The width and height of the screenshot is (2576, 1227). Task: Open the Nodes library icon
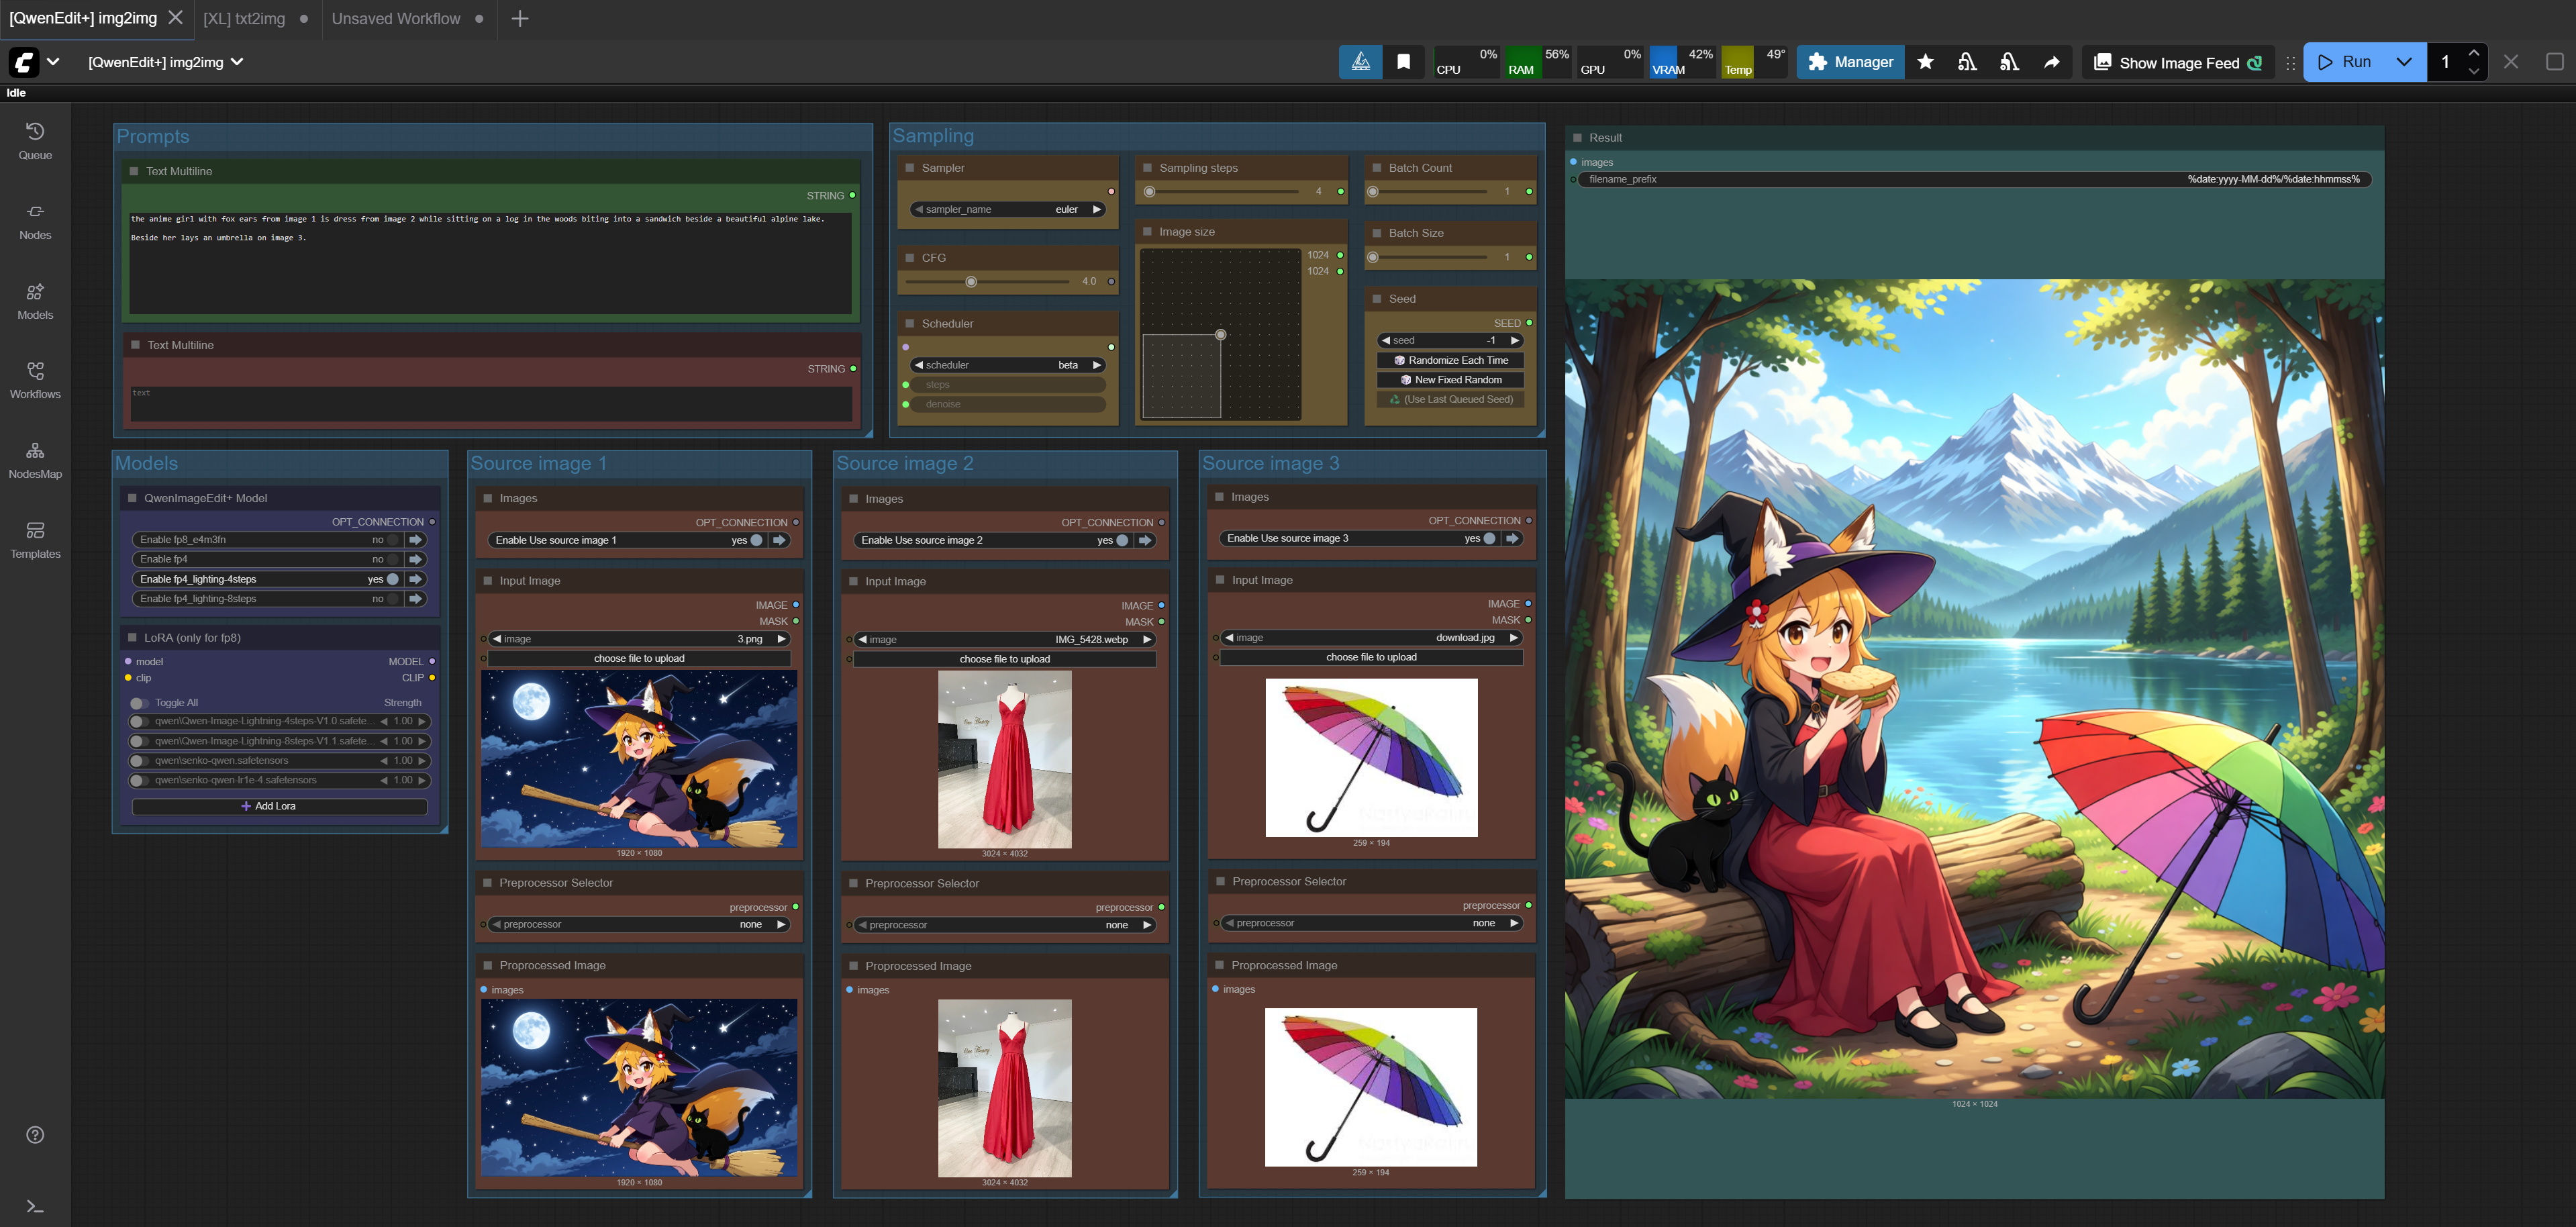click(35, 221)
